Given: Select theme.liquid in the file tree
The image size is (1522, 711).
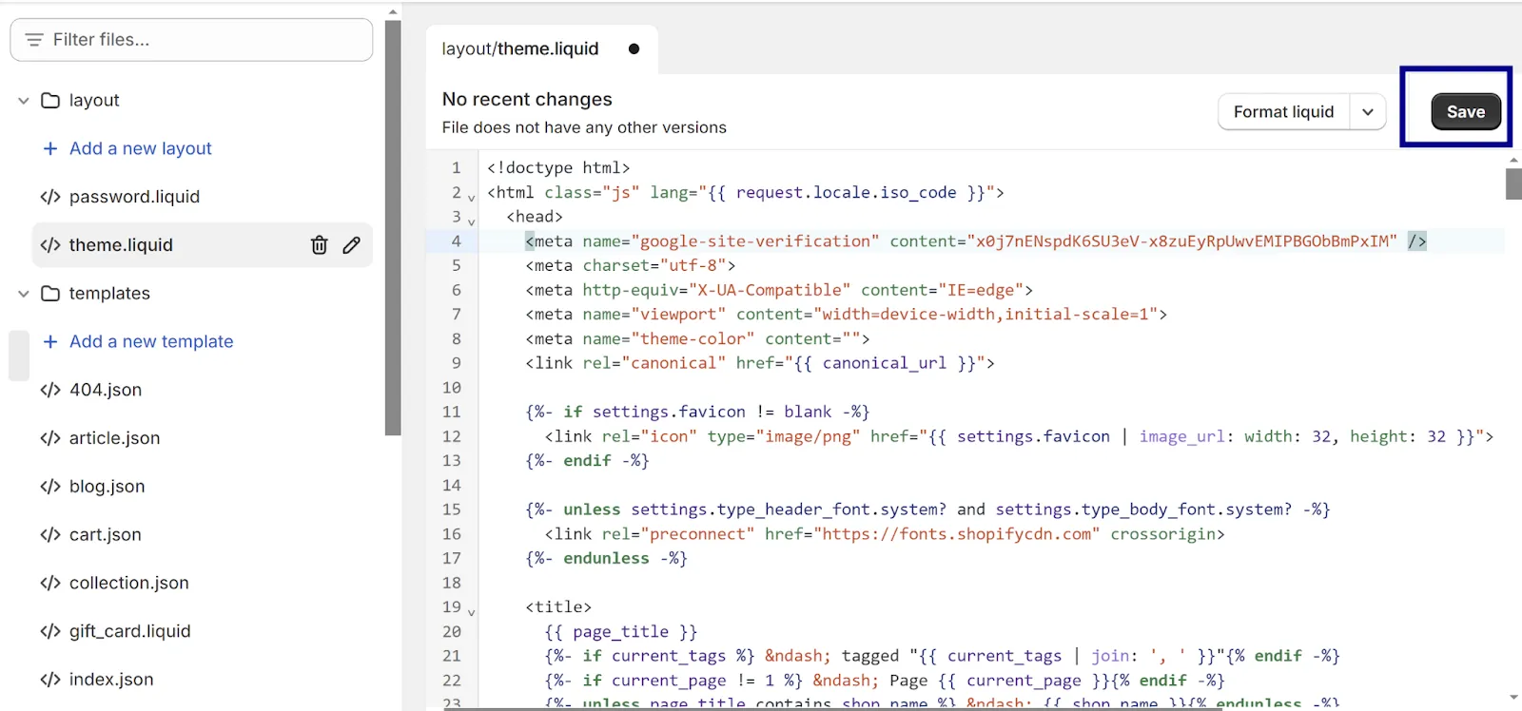Looking at the screenshot, I should [202, 245].
